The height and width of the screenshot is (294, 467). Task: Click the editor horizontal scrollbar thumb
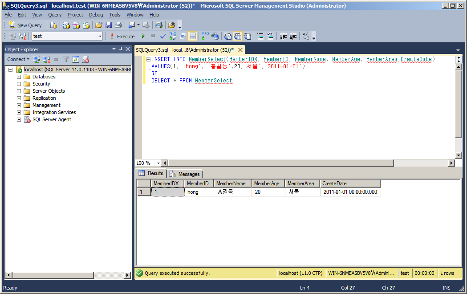(x=281, y=163)
